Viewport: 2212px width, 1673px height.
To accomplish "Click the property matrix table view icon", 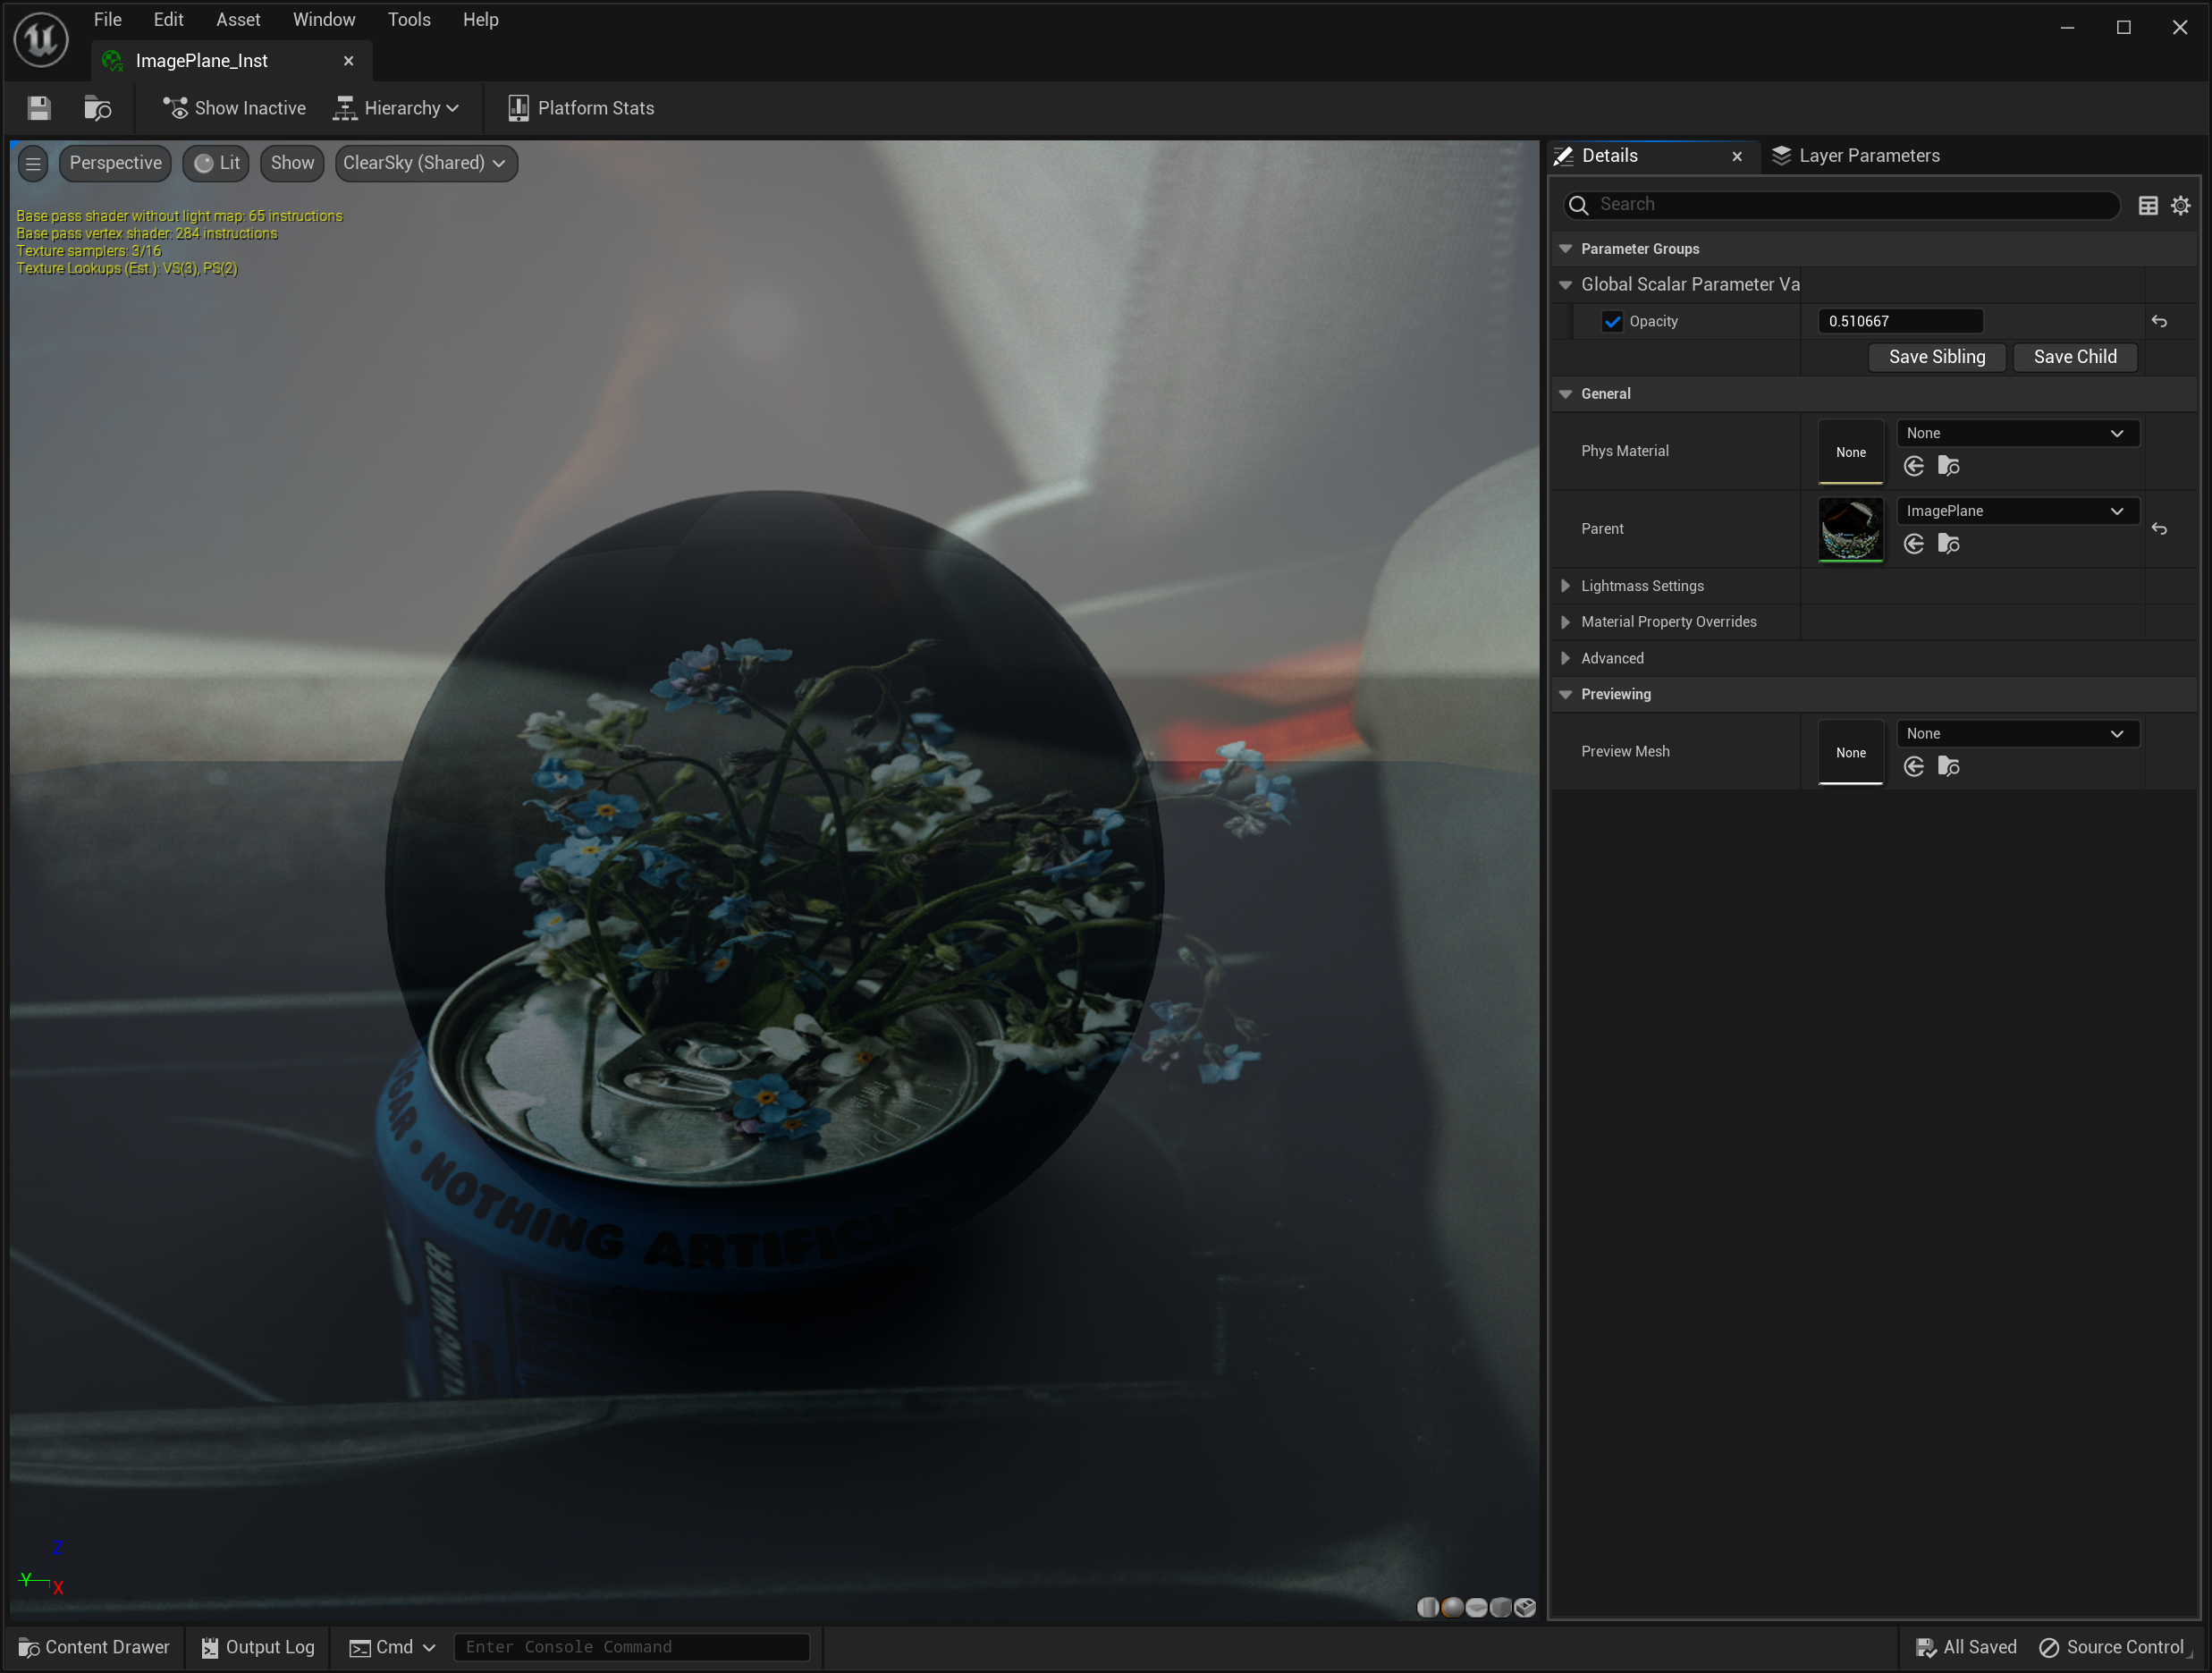I will 2147,205.
